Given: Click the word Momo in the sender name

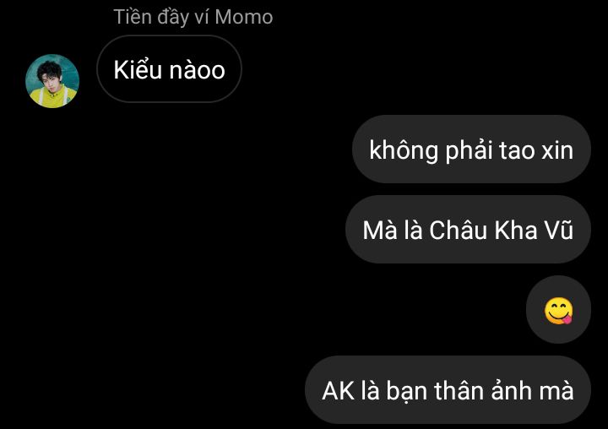Looking at the screenshot, I should [244, 17].
